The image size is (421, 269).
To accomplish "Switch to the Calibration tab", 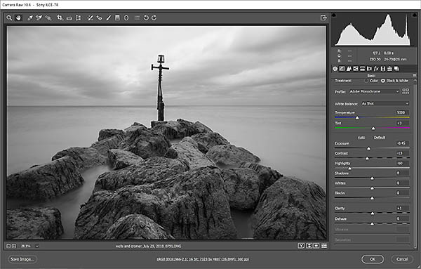I will [383, 69].
